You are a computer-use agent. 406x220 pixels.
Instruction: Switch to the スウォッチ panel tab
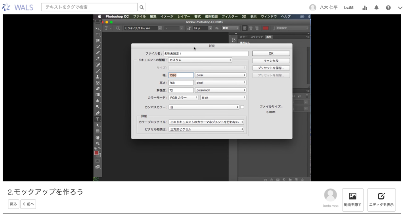(257, 37)
